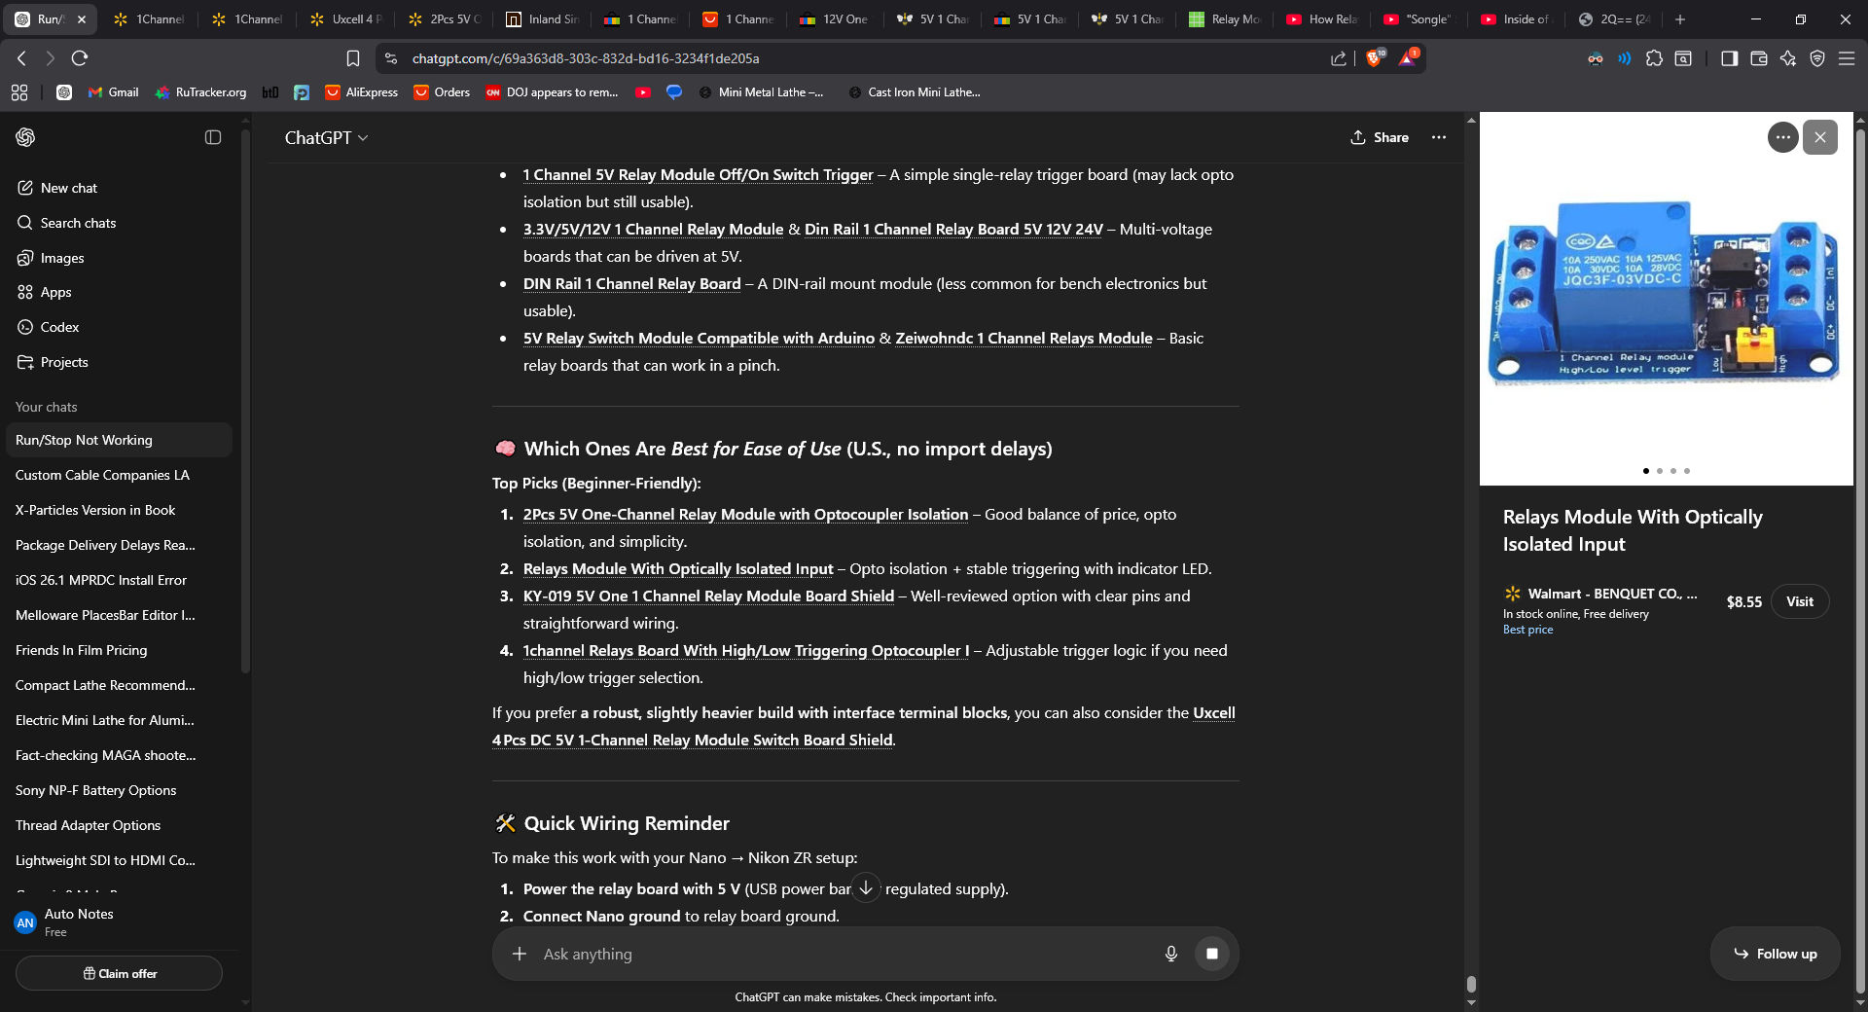Open the Auto Notes account menu

78,922
